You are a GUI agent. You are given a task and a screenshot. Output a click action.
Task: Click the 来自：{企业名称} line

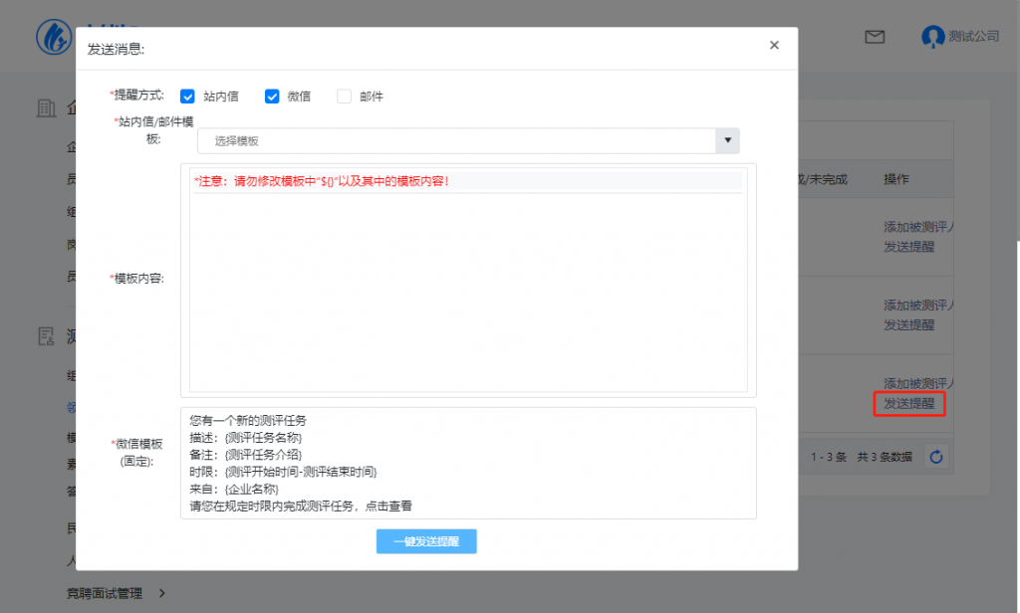click(234, 489)
